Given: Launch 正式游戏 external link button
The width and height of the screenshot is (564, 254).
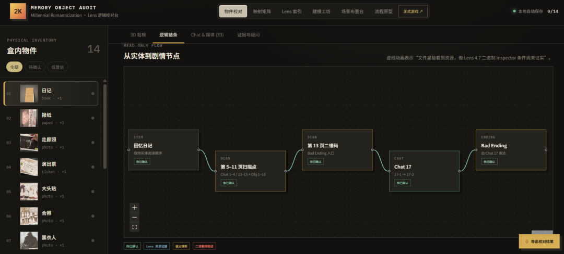Looking at the screenshot, I should point(413,11).
